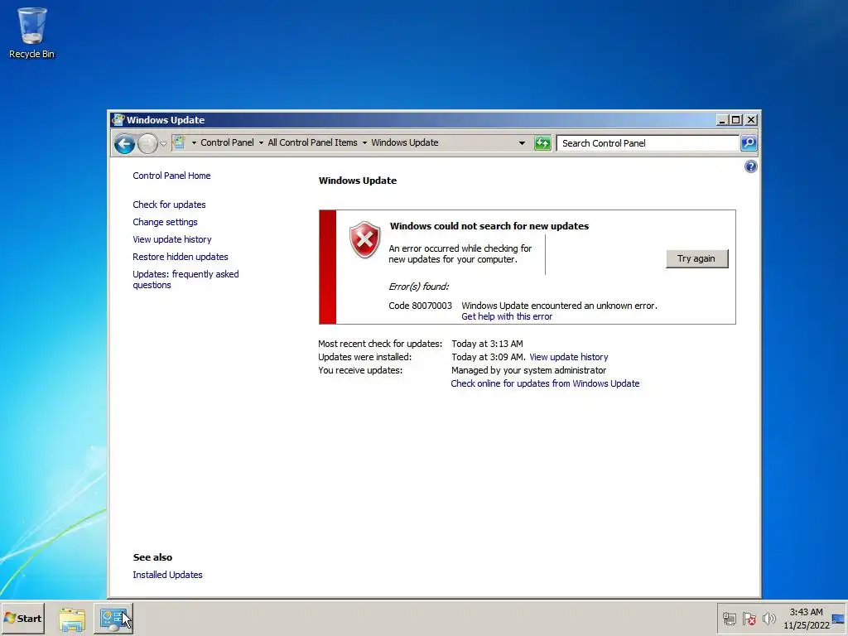Maximize the Windows Update window
Screen dimensions: 848x636
[736, 120]
